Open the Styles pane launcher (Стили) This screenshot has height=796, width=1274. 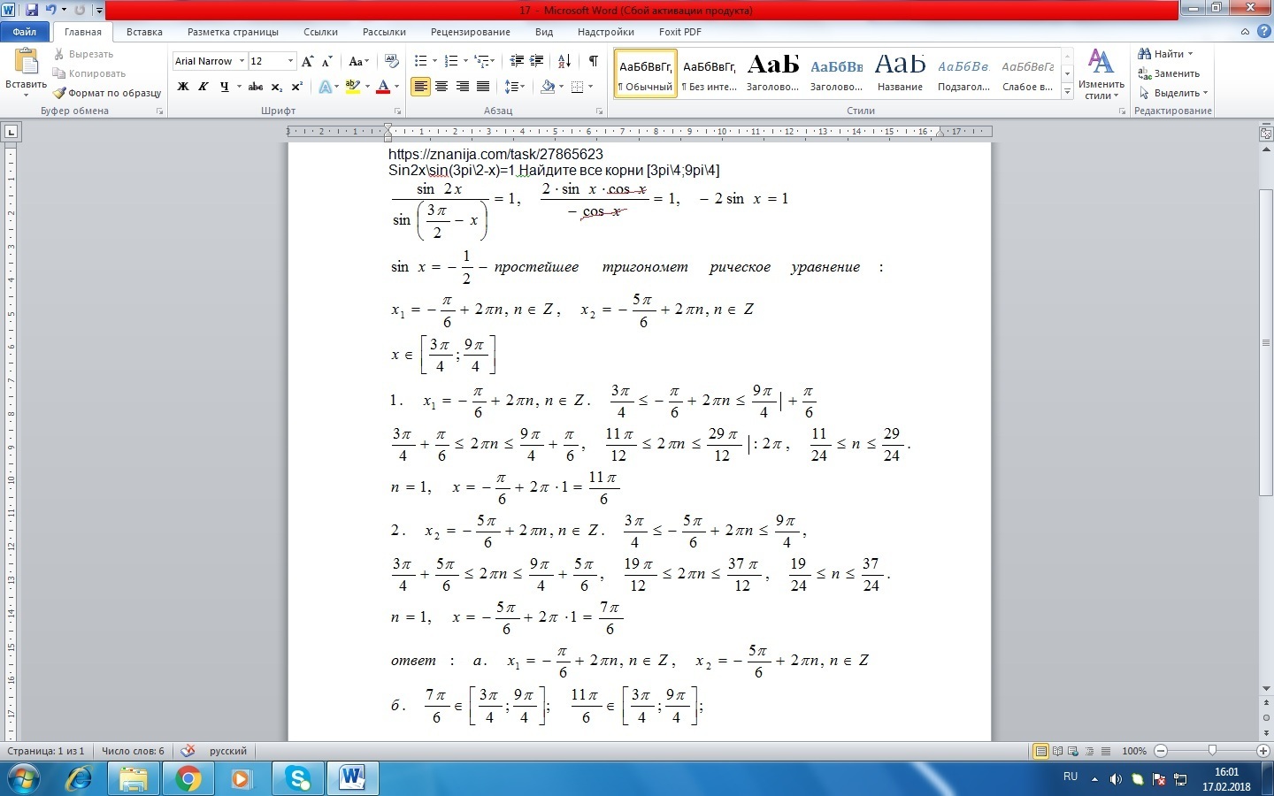(x=1122, y=111)
